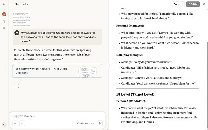Viewport: 208px width, 130px height.
Task: Open the Job Interview Model Answers document card
Action: pyautogui.click(x=57, y=71)
